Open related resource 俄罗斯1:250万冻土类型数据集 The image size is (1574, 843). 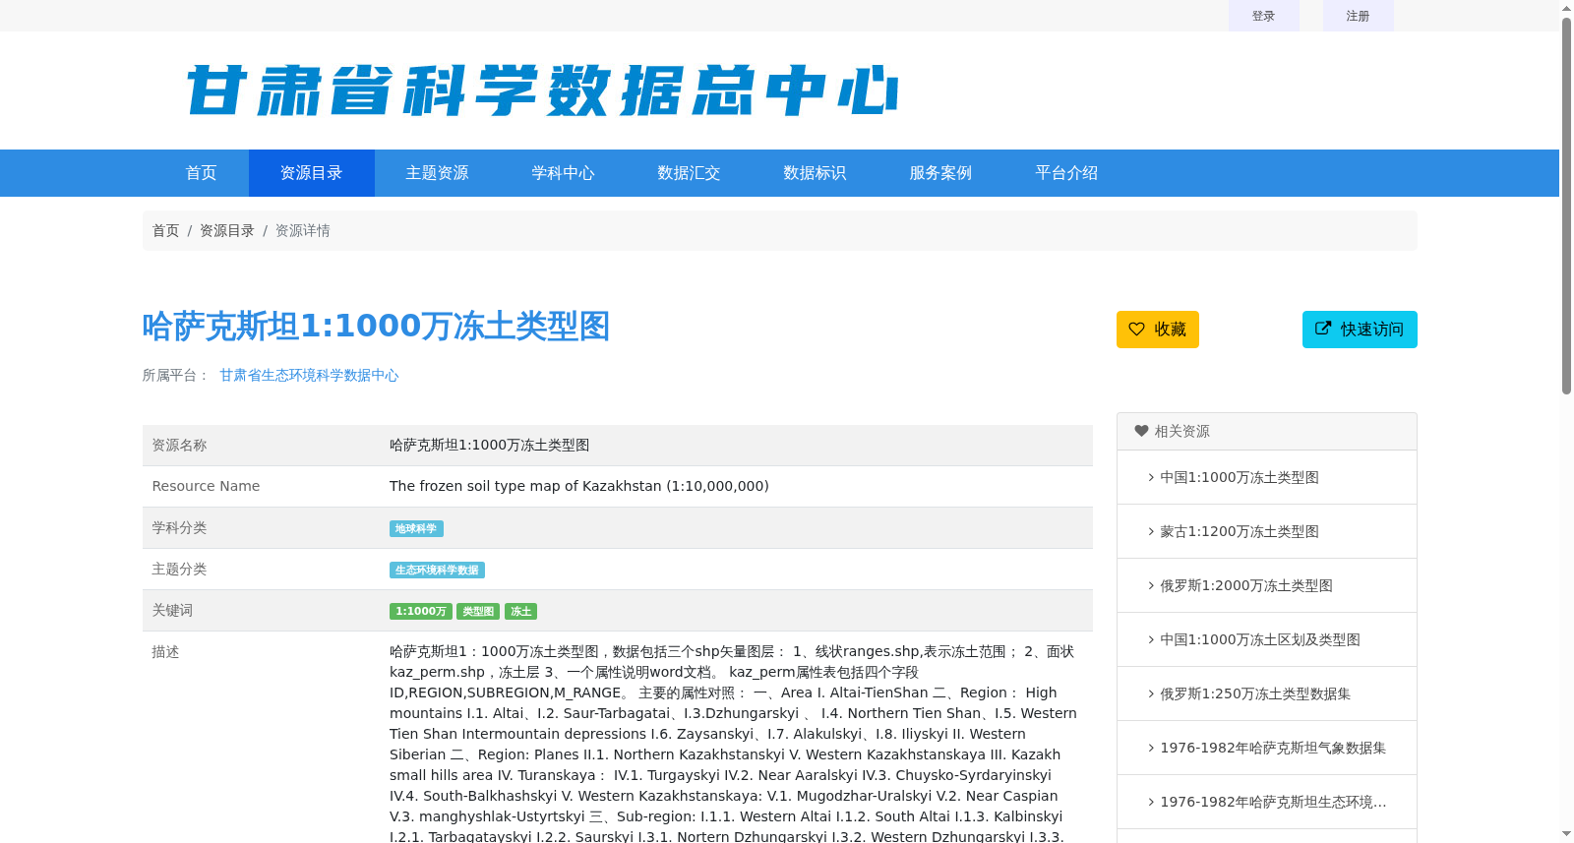coord(1255,693)
